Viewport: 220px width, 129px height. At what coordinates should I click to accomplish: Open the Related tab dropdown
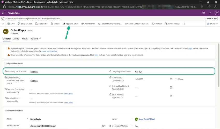[x=35, y=39]
